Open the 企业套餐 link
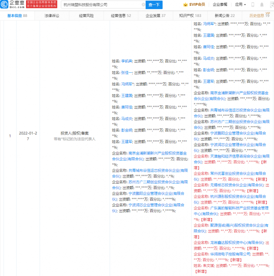Image resolution: width=274 pixels, height=276 pixels. 220,5
